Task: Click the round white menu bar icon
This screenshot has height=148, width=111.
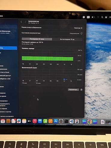Action: point(84,17)
